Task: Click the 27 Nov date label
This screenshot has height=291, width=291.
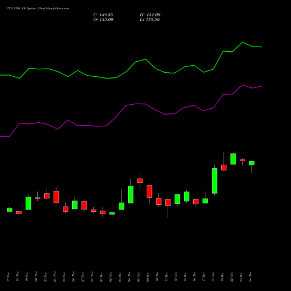Action: coord(83,277)
